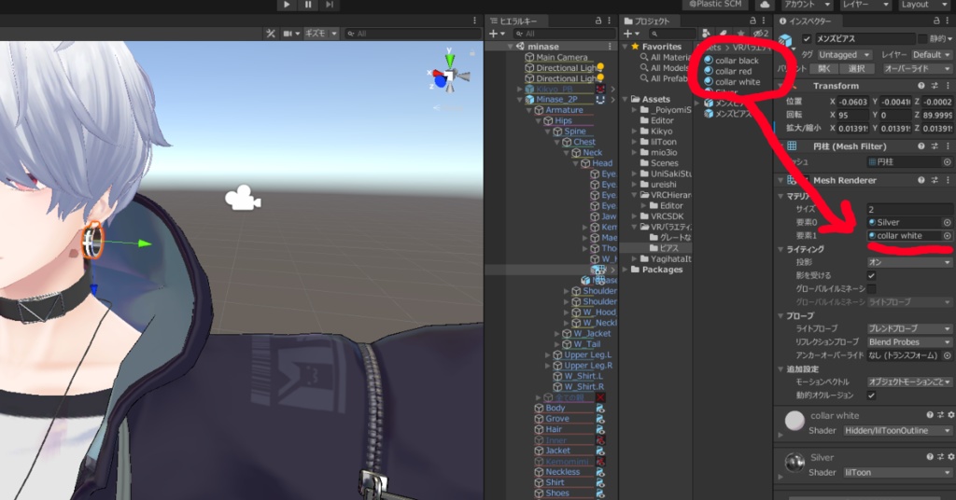The image size is (956, 500).
Task: Click position X value field -0.0603
Action: [852, 103]
